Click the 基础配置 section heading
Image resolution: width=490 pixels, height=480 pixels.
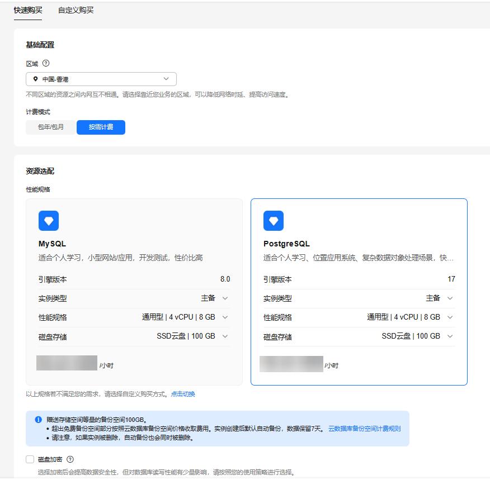(40, 45)
